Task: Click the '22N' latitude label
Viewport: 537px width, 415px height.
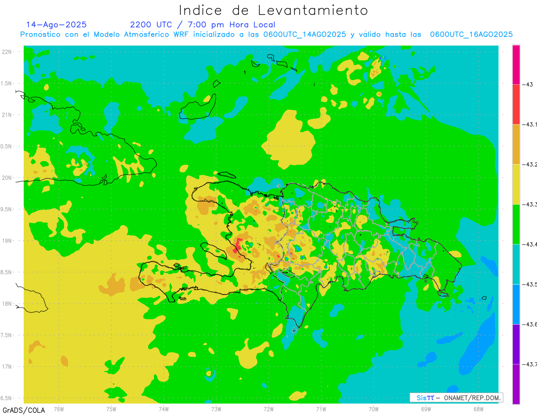Action: [8, 52]
